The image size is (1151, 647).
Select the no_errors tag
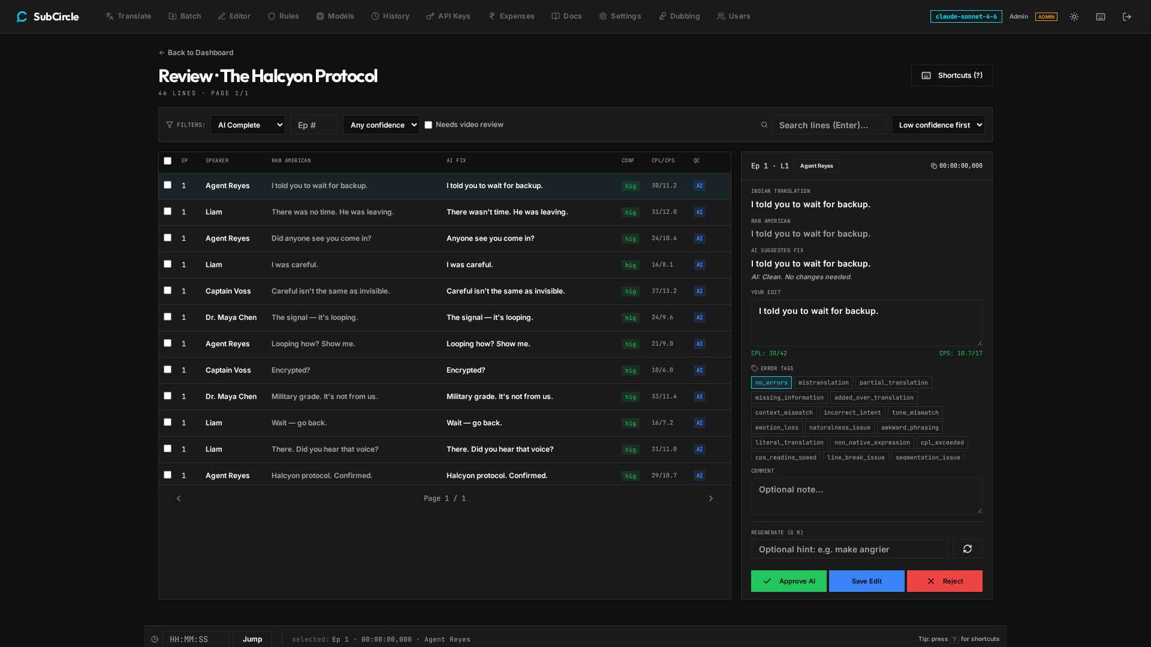771,383
